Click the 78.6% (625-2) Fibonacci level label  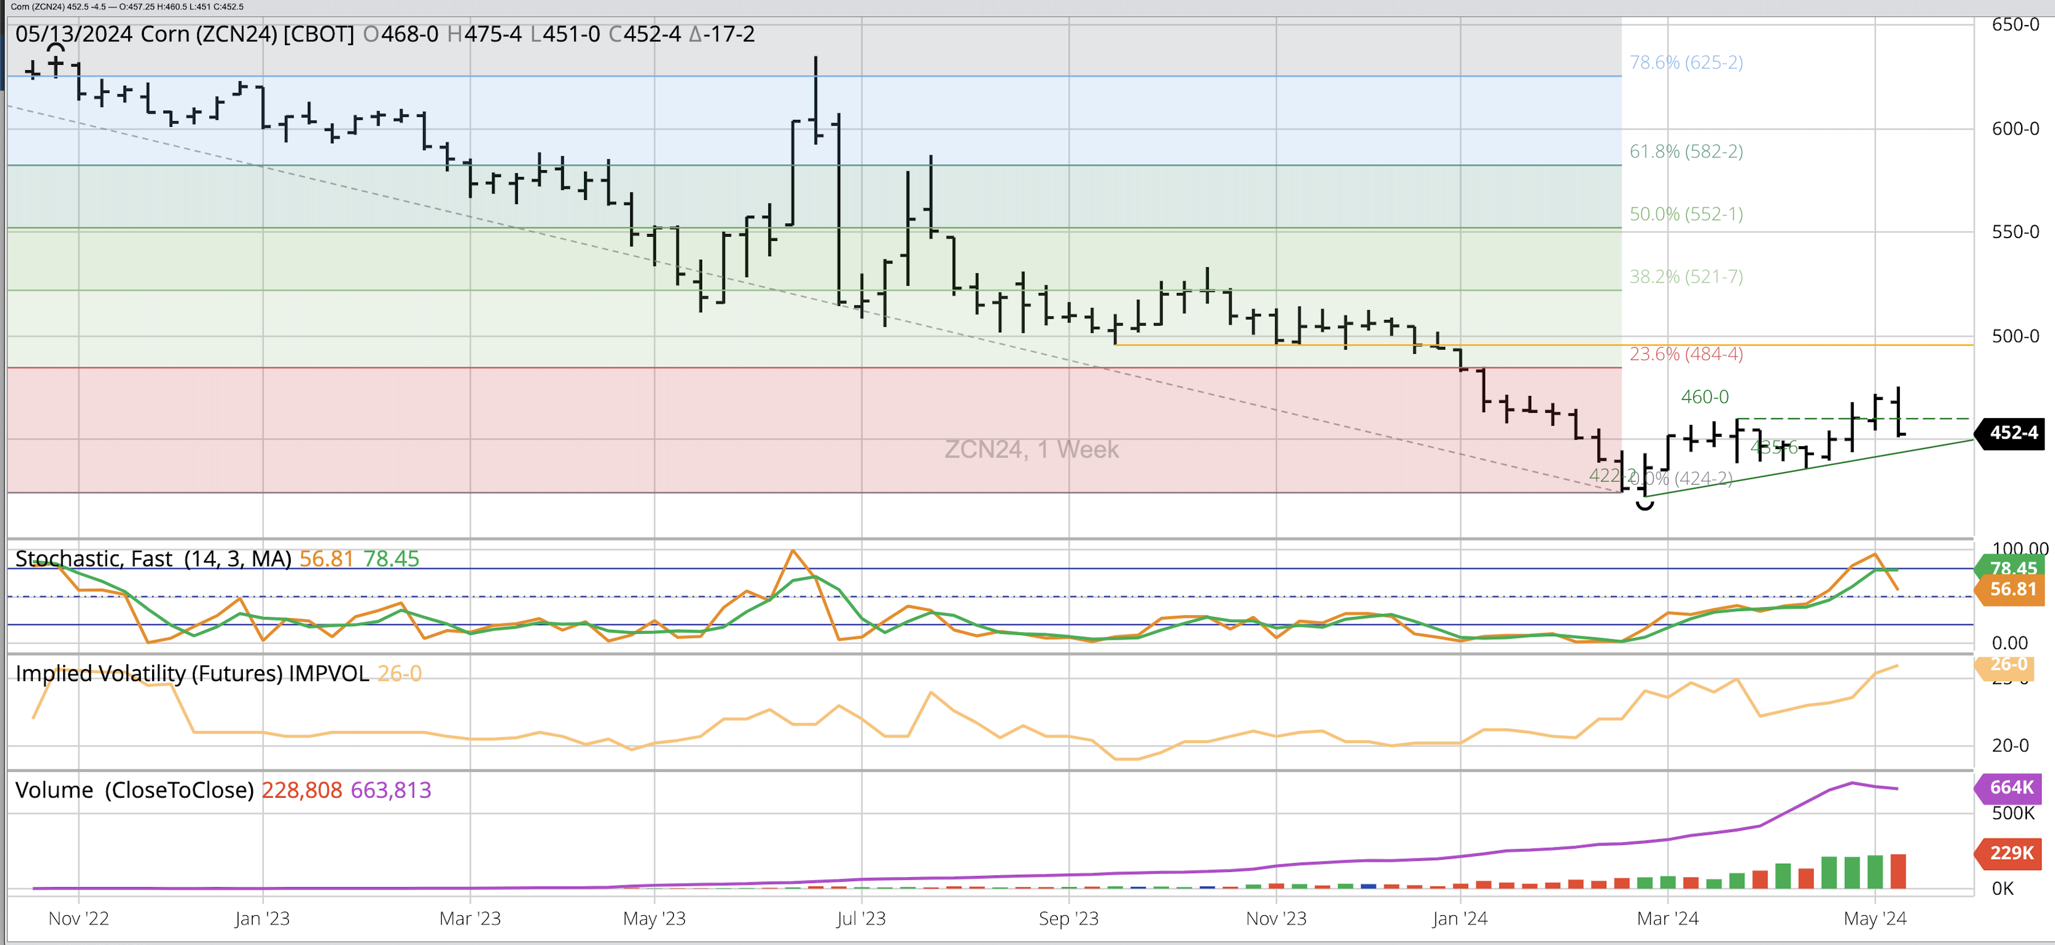click(1686, 62)
